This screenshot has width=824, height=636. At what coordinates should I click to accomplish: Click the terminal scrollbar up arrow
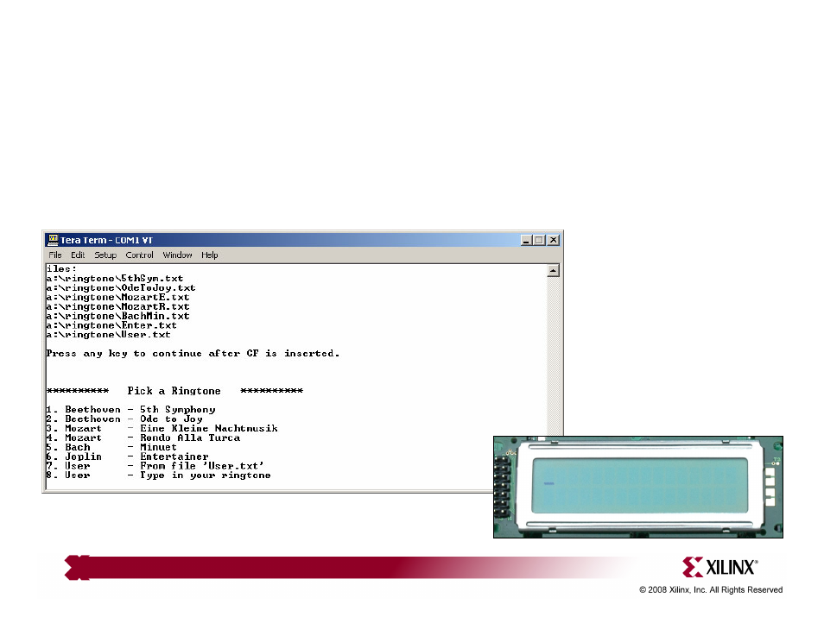553,271
